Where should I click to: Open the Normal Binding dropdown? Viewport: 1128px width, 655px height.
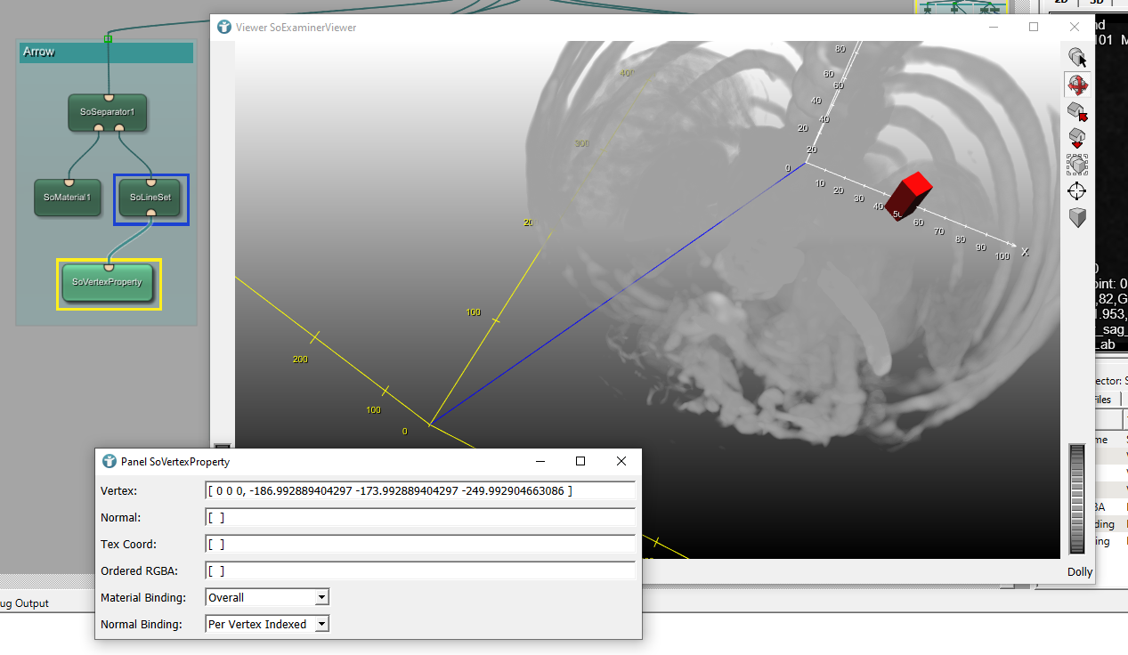(x=267, y=624)
